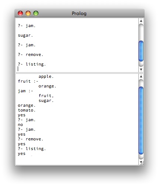The height and width of the screenshot is (186, 159).
Task: Click the 'tomato.' line in output pane
Action: (27, 110)
